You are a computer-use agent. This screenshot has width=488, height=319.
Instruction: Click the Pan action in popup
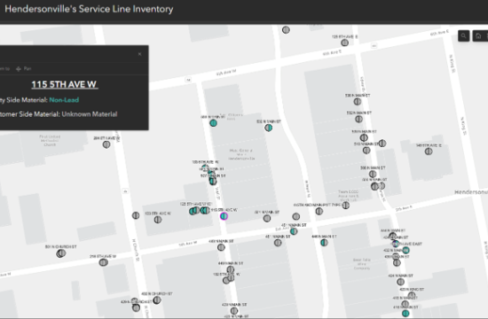click(24, 69)
